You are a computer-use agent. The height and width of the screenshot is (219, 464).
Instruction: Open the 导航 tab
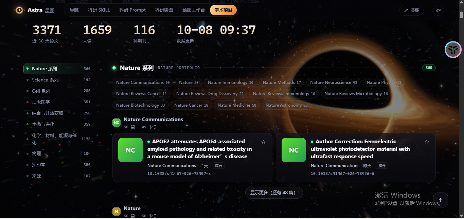click(x=74, y=10)
